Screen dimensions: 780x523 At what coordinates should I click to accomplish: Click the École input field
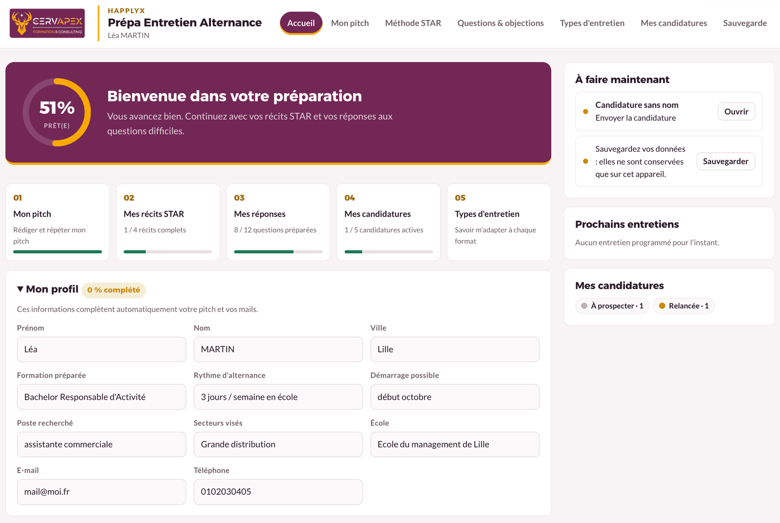455,444
